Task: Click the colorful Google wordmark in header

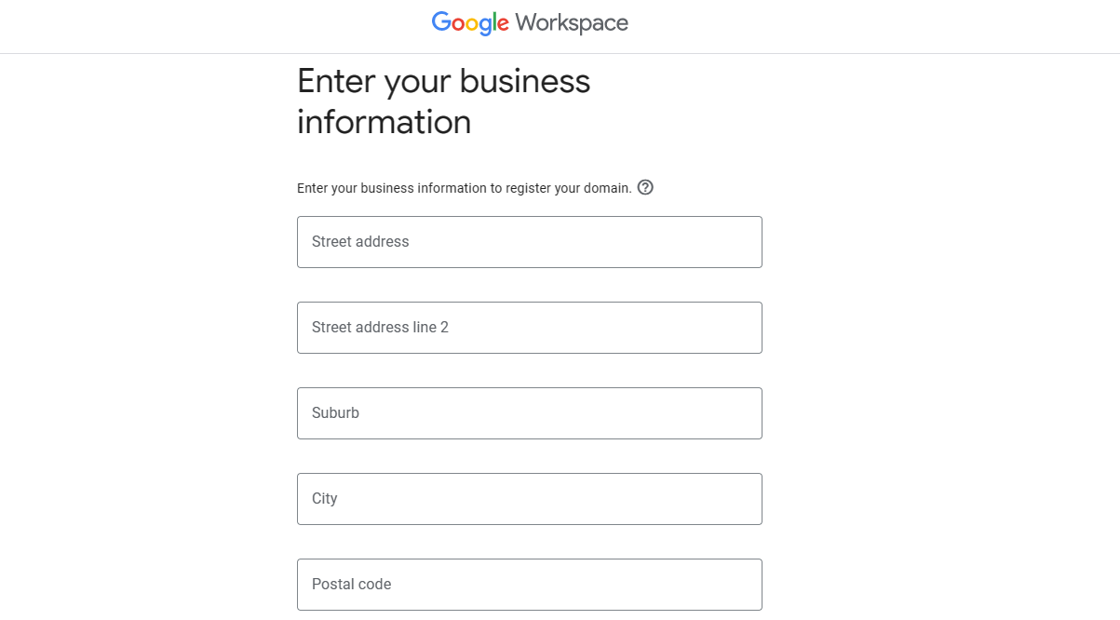Action: pyautogui.click(x=470, y=23)
